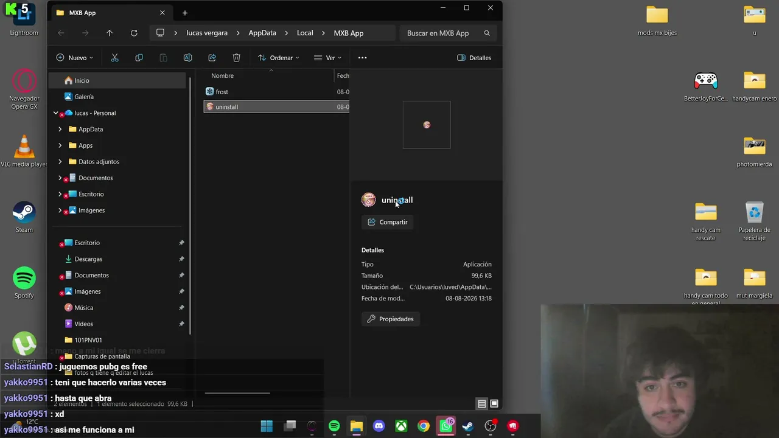Expand the Datos adjuntos folder node
The height and width of the screenshot is (438, 779).
tap(60, 162)
